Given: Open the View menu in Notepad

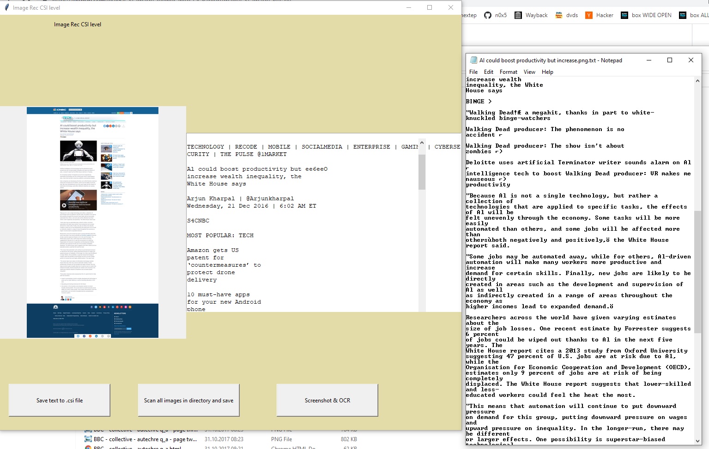Looking at the screenshot, I should [x=530, y=72].
